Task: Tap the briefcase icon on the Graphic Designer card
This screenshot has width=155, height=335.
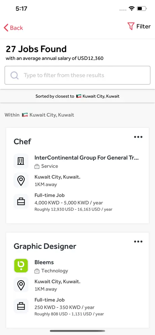Action: [21, 306]
